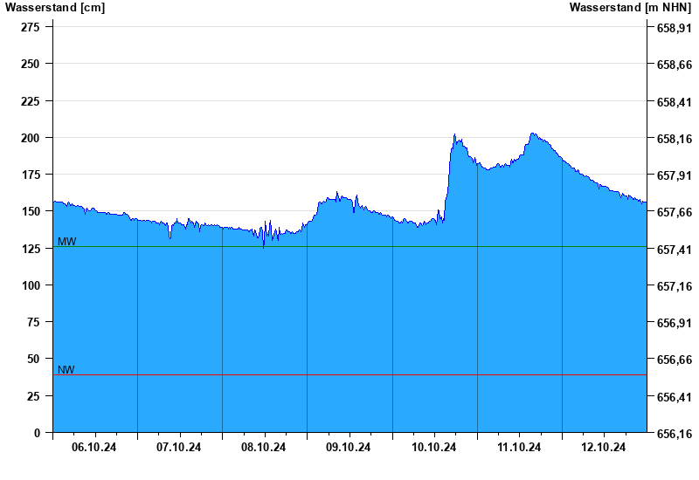Select the 175 left-axis label
699x480 pixels.
(31, 175)
